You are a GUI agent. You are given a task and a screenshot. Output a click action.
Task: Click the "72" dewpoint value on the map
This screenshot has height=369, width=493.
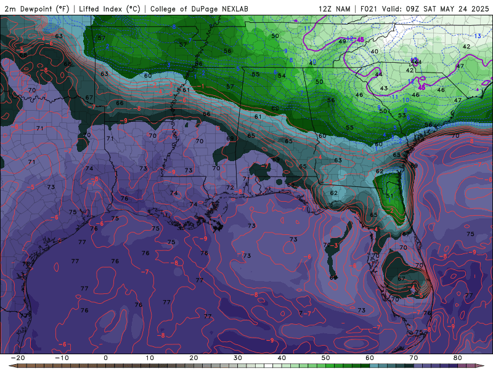230,188
